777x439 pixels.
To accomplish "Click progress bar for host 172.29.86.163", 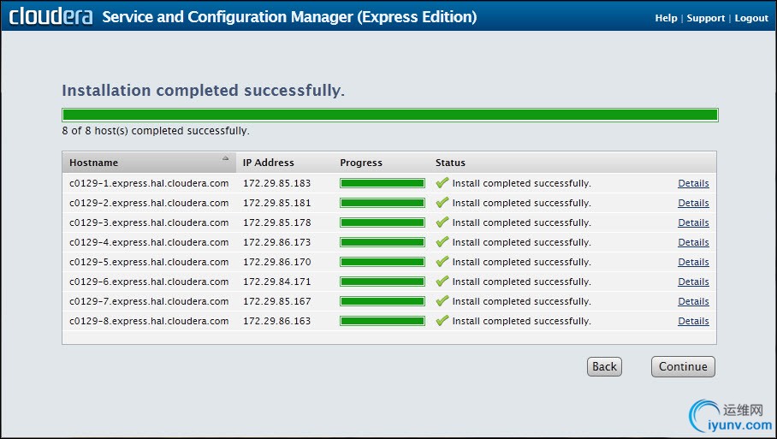I will point(382,321).
